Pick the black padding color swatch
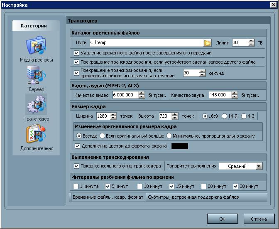The width and height of the screenshot is (279, 229). [x=180, y=146]
